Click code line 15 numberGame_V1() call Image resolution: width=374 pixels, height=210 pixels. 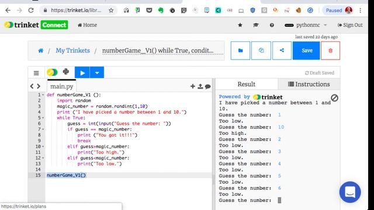pos(66,175)
